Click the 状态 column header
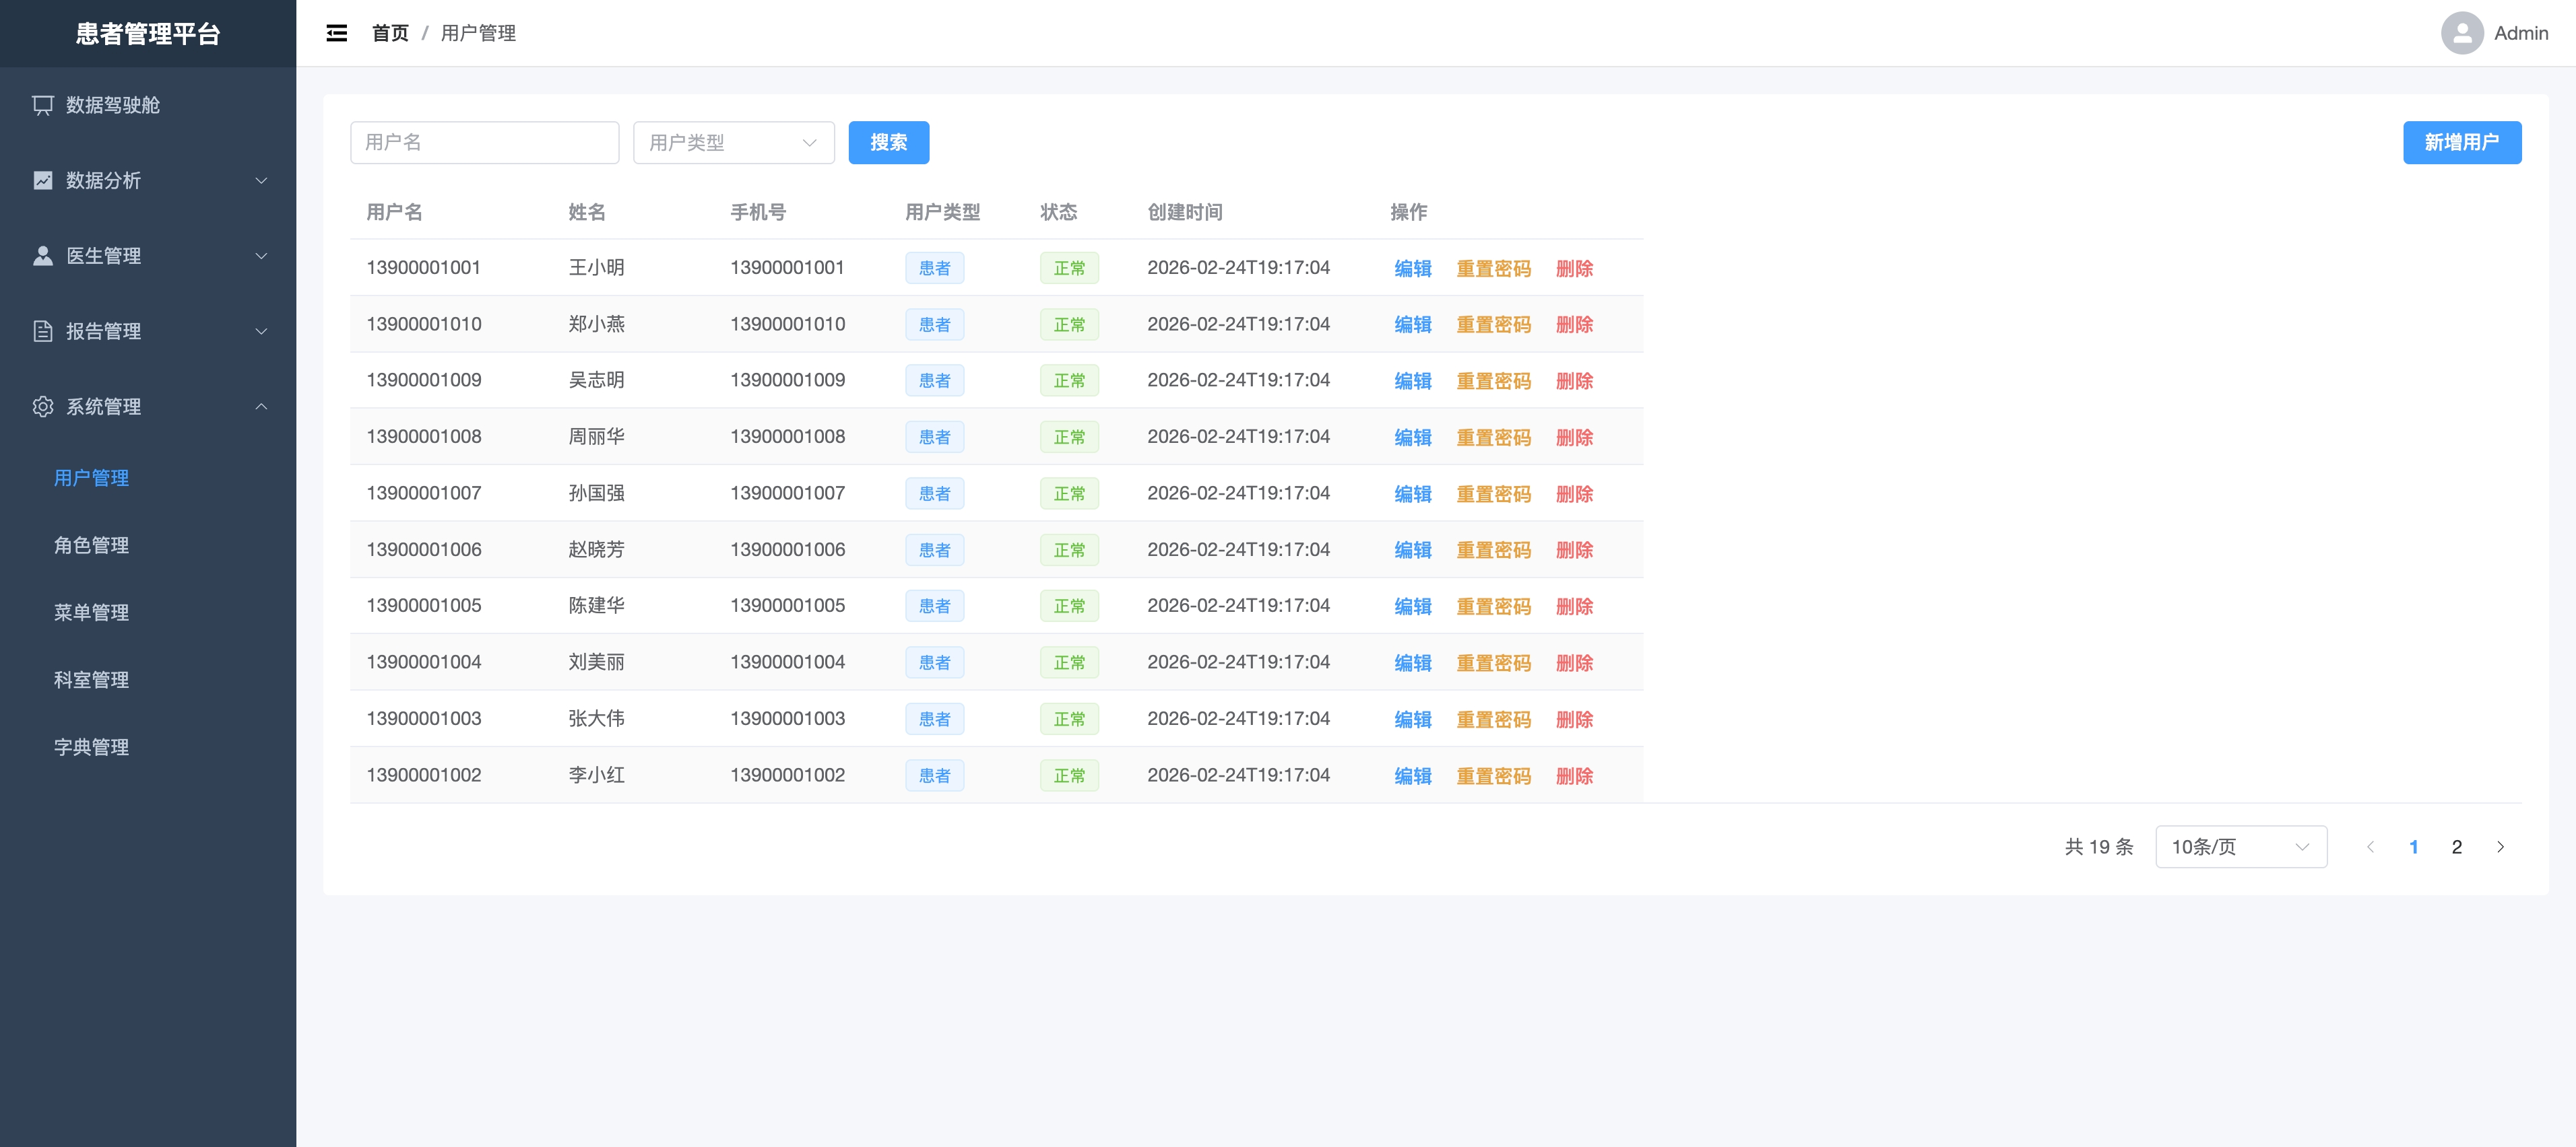The image size is (2576, 1147). click(1058, 212)
